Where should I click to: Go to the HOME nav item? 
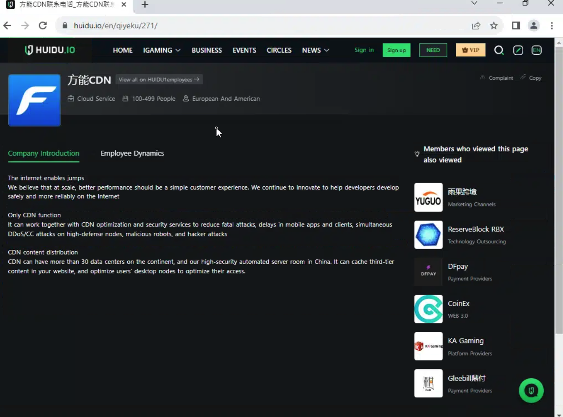click(123, 50)
